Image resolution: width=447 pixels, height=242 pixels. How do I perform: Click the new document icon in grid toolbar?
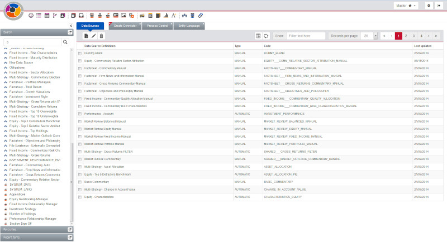coord(86,36)
